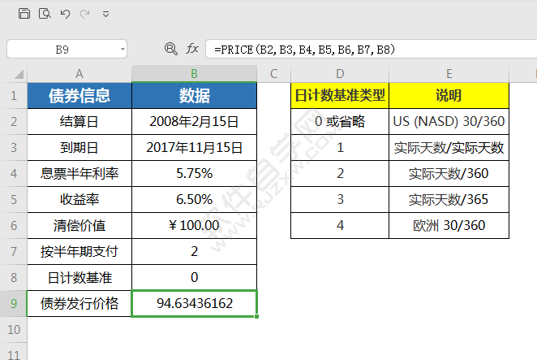Click cell 实际天数/360
Viewport: 537px width, 360px height.
(x=449, y=174)
